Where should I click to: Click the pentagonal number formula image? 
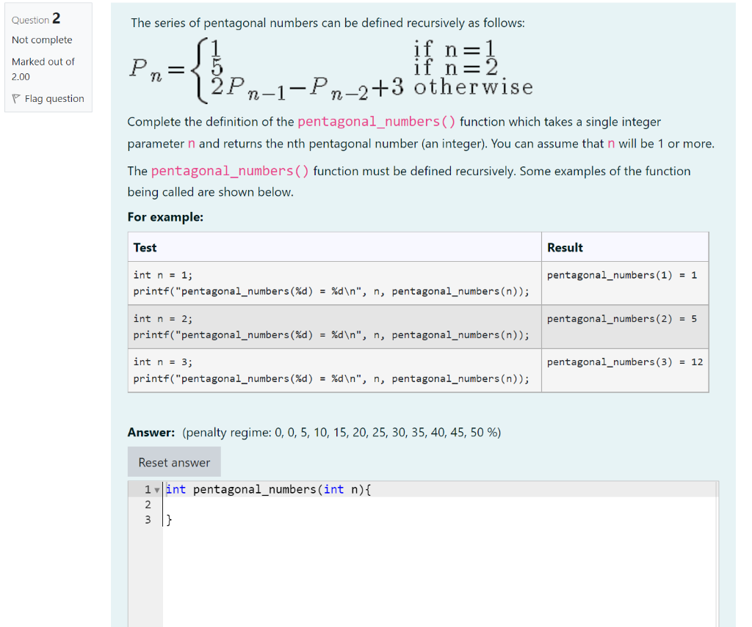point(331,70)
